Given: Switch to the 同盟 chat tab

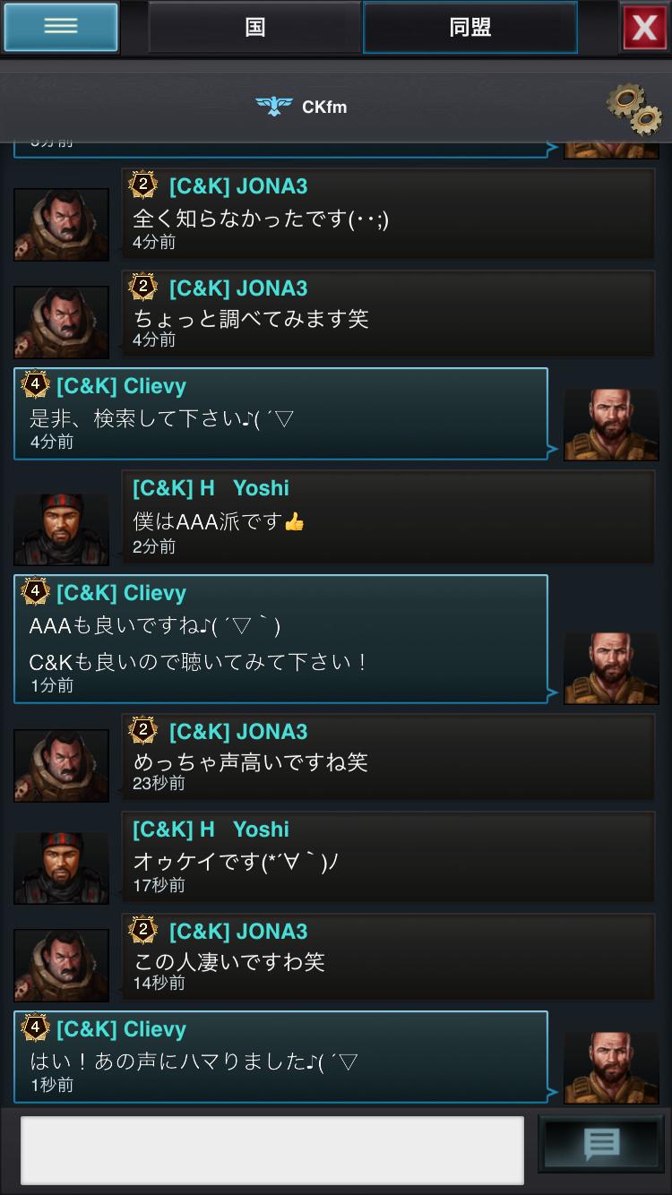Looking at the screenshot, I should coord(470,27).
